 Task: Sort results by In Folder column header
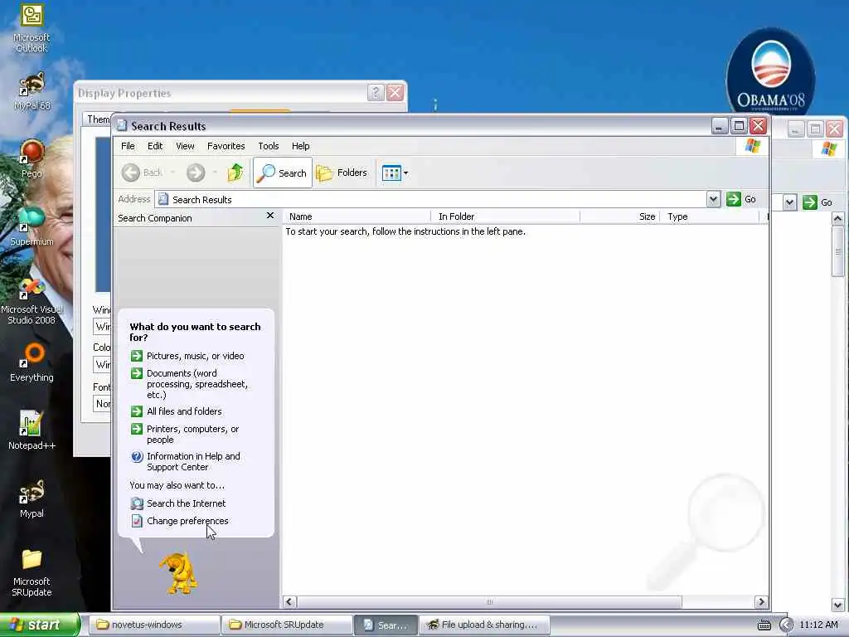(x=506, y=216)
